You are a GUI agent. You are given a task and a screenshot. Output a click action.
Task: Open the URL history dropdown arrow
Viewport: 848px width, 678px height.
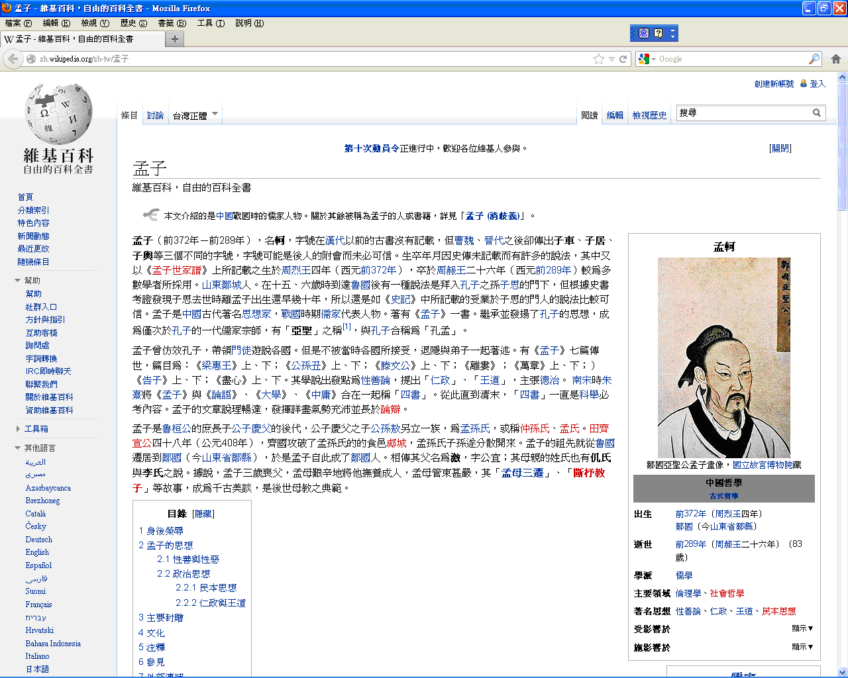(x=611, y=59)
